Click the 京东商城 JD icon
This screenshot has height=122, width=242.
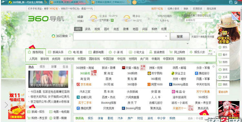click(x=78, y=84)
